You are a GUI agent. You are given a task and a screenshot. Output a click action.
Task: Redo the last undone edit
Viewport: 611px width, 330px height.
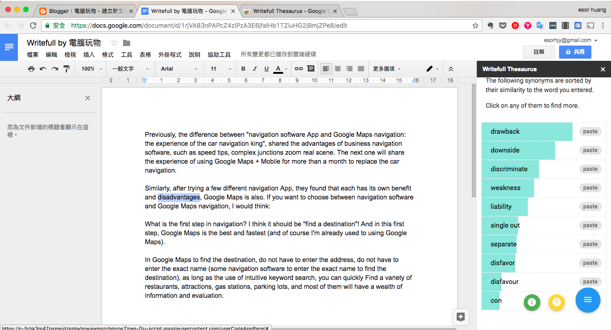click(x=55, y=69)
